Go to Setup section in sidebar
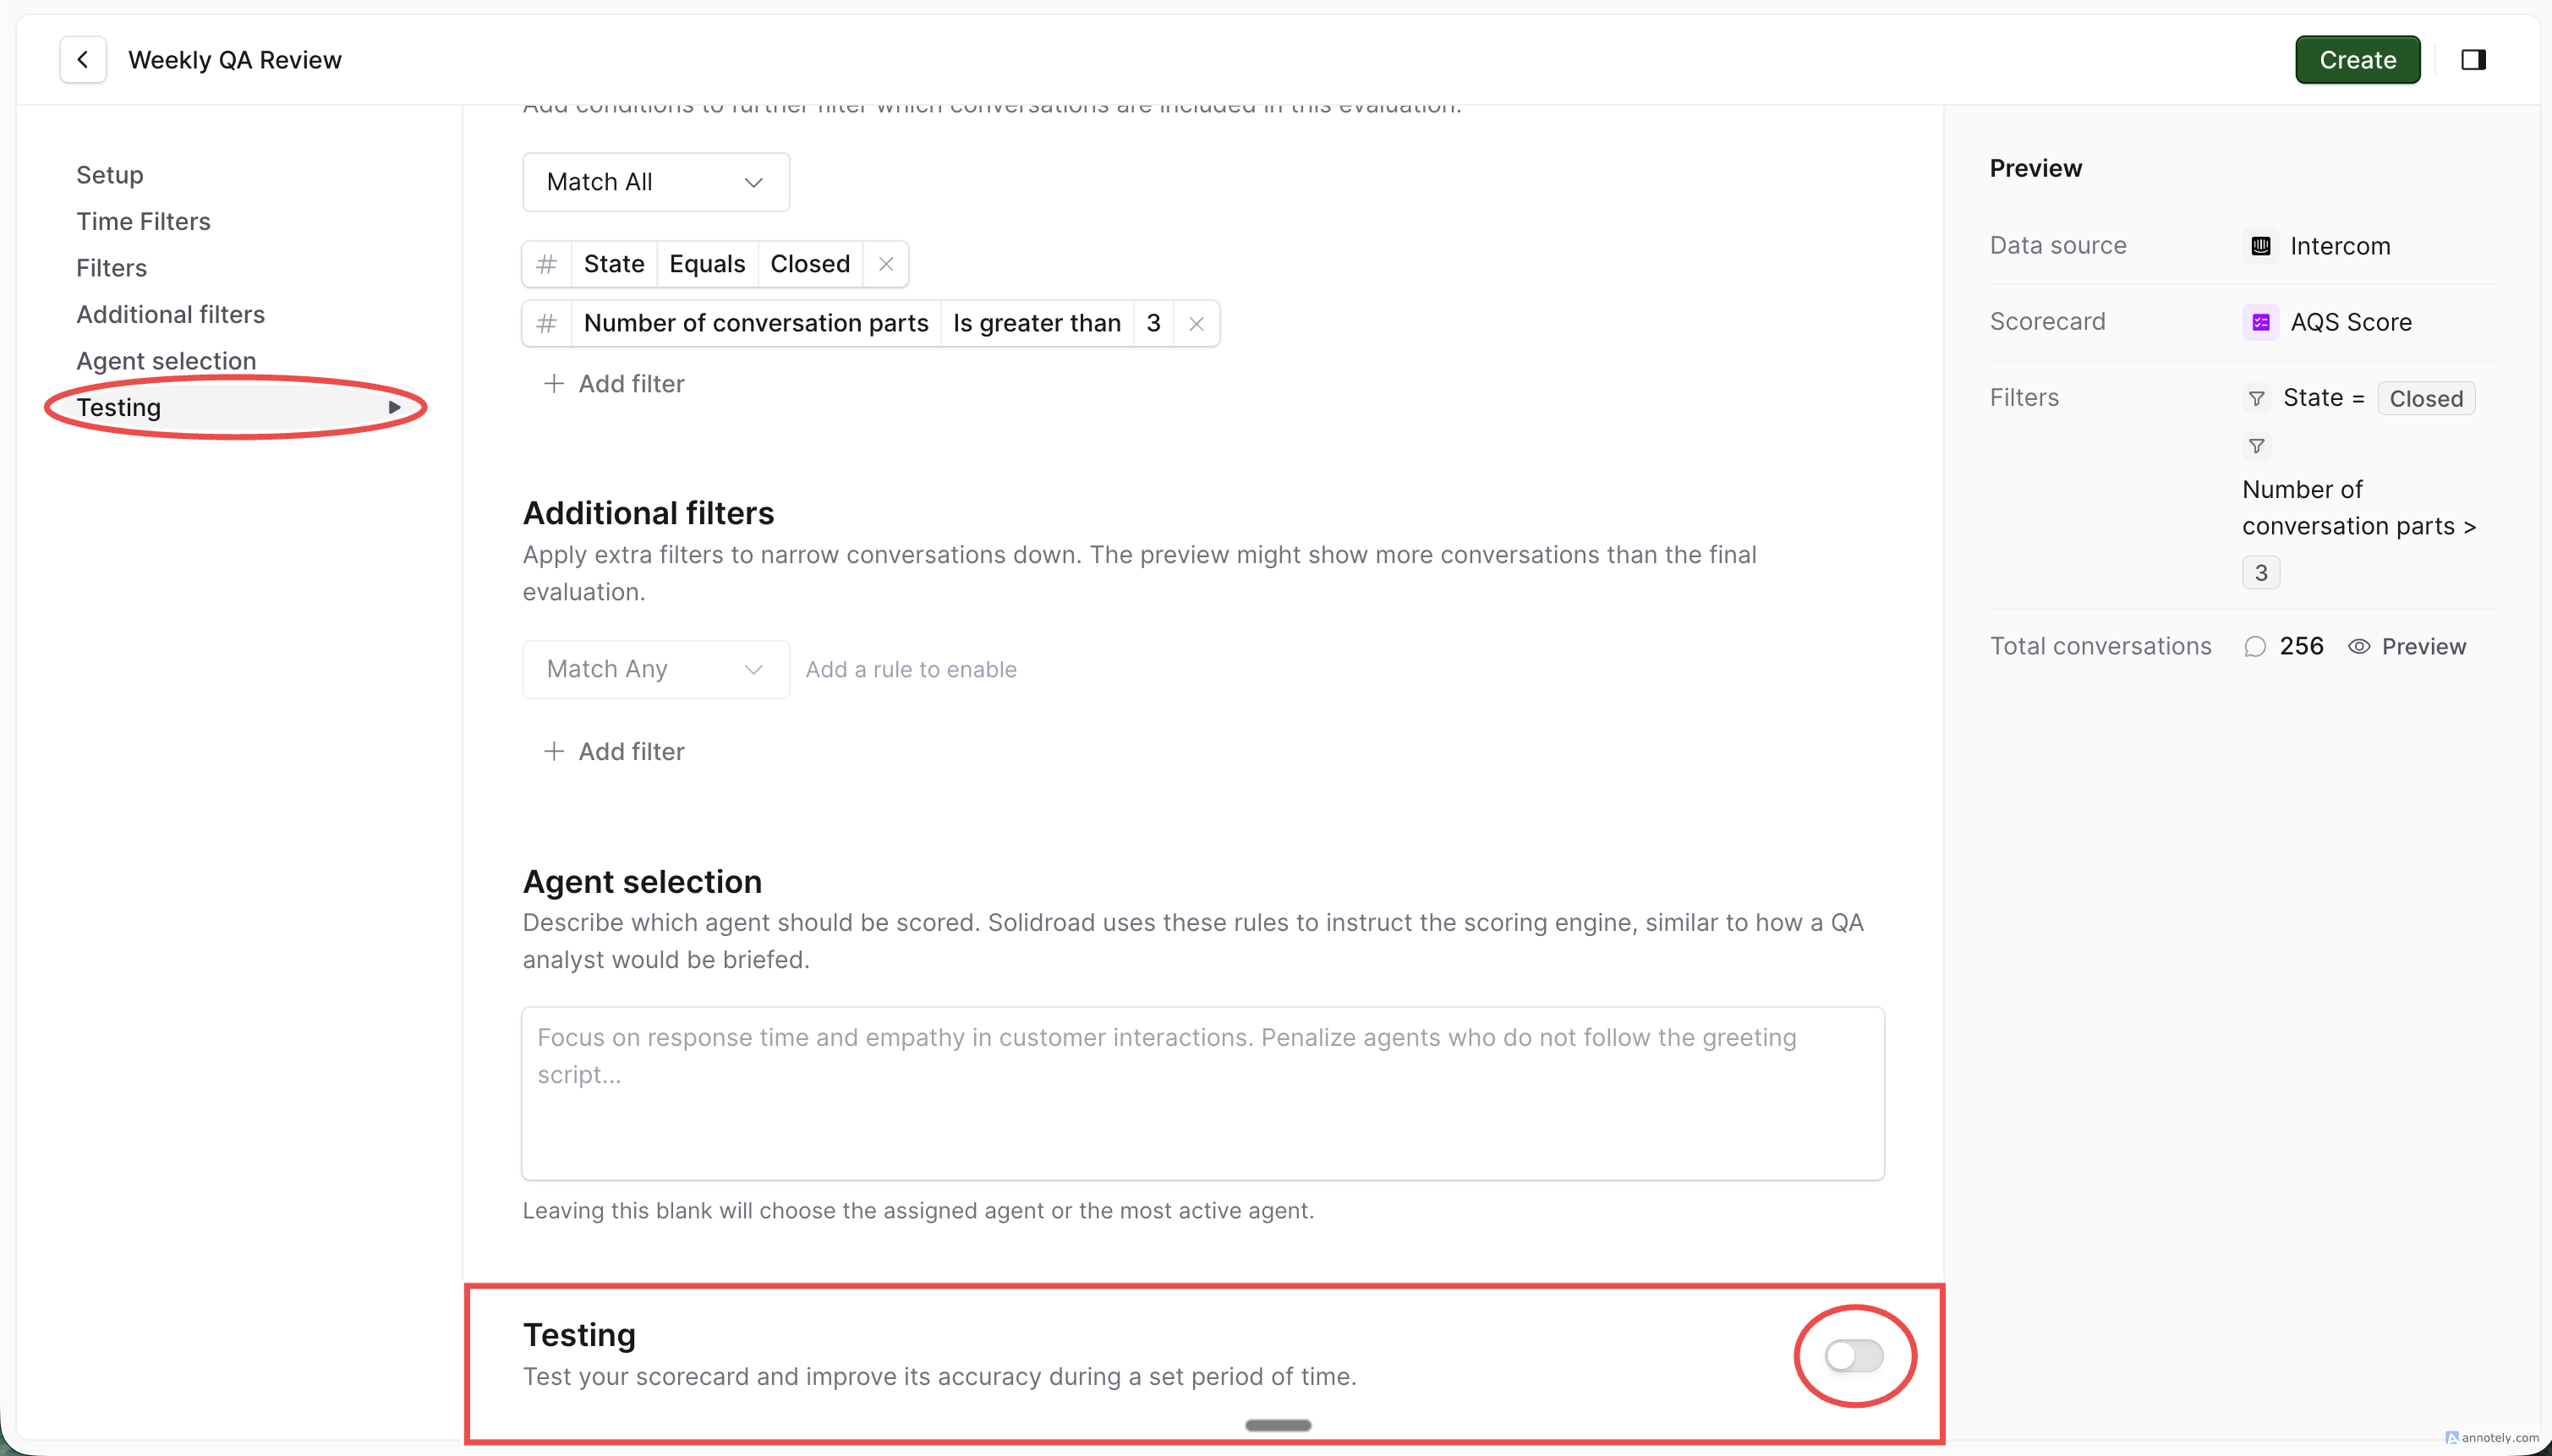 (x=110, y=175)
